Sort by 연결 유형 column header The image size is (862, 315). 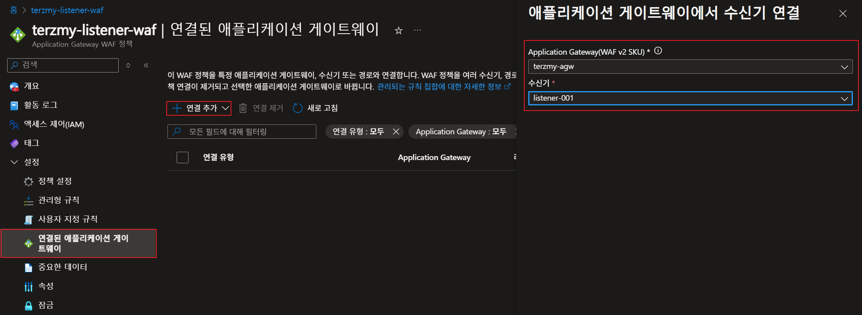pos(218,157)
